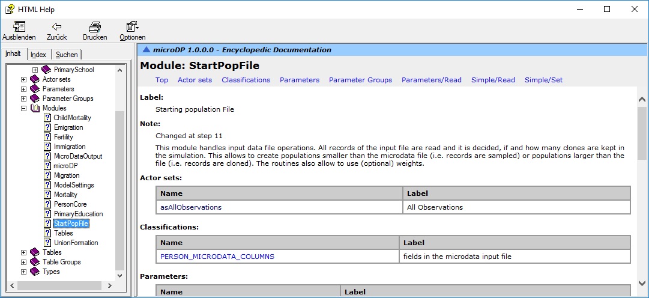Go back with the Zurück arrow icon
This screenshot has height=298, width=649.
pyautogui.click(x=56, y=27)
